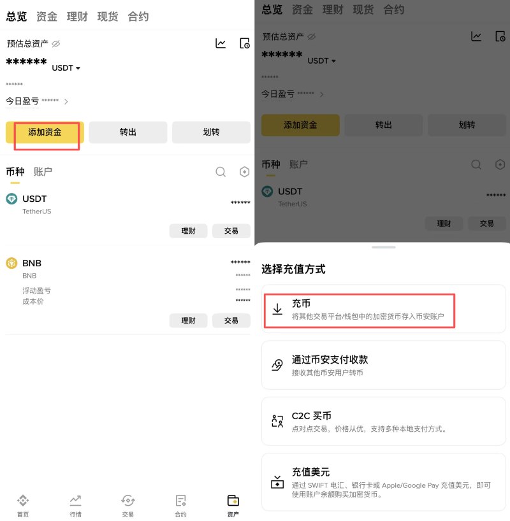
Task: Go to 首页 in the bottom navigation
Action: [x=23, y=506]
